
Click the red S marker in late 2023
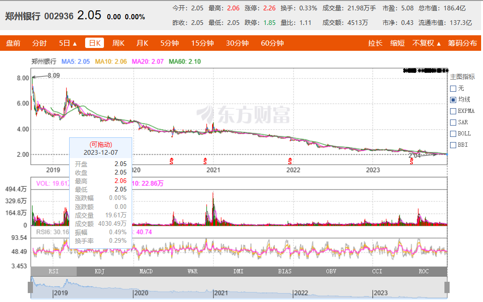pyautogui.click(x=412, y=161)
